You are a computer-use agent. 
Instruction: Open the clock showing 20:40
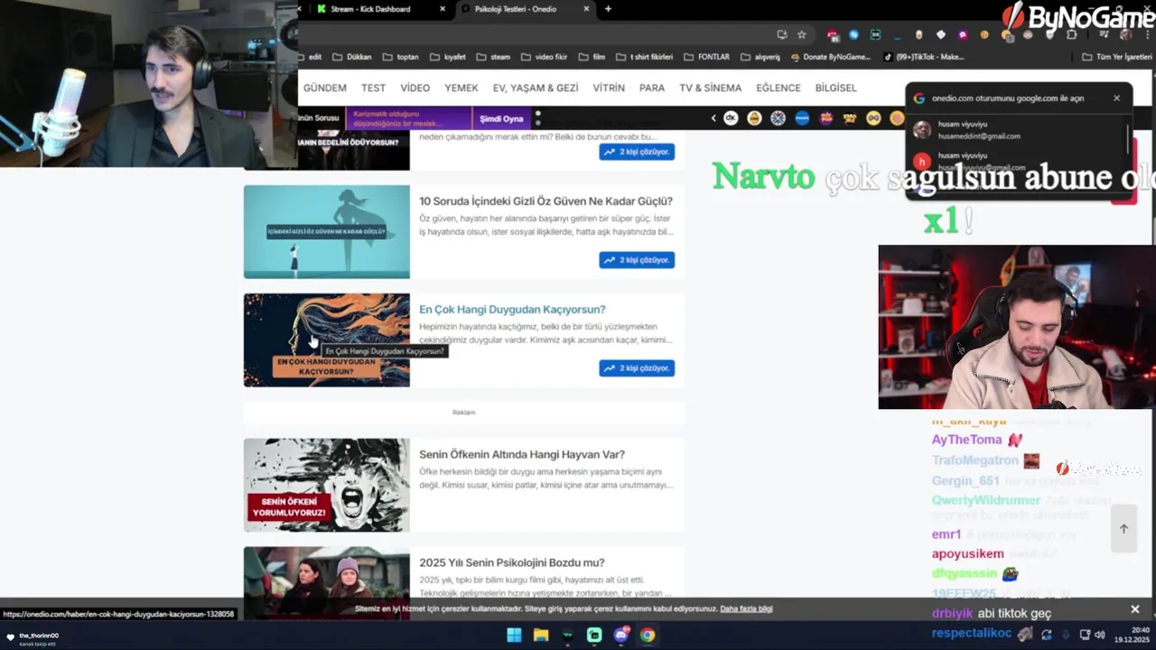[1132, 635]
